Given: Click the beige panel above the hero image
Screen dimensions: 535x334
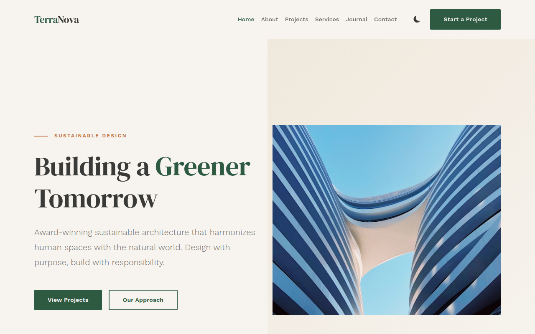Looking at the screenshot, I should 401,82.
